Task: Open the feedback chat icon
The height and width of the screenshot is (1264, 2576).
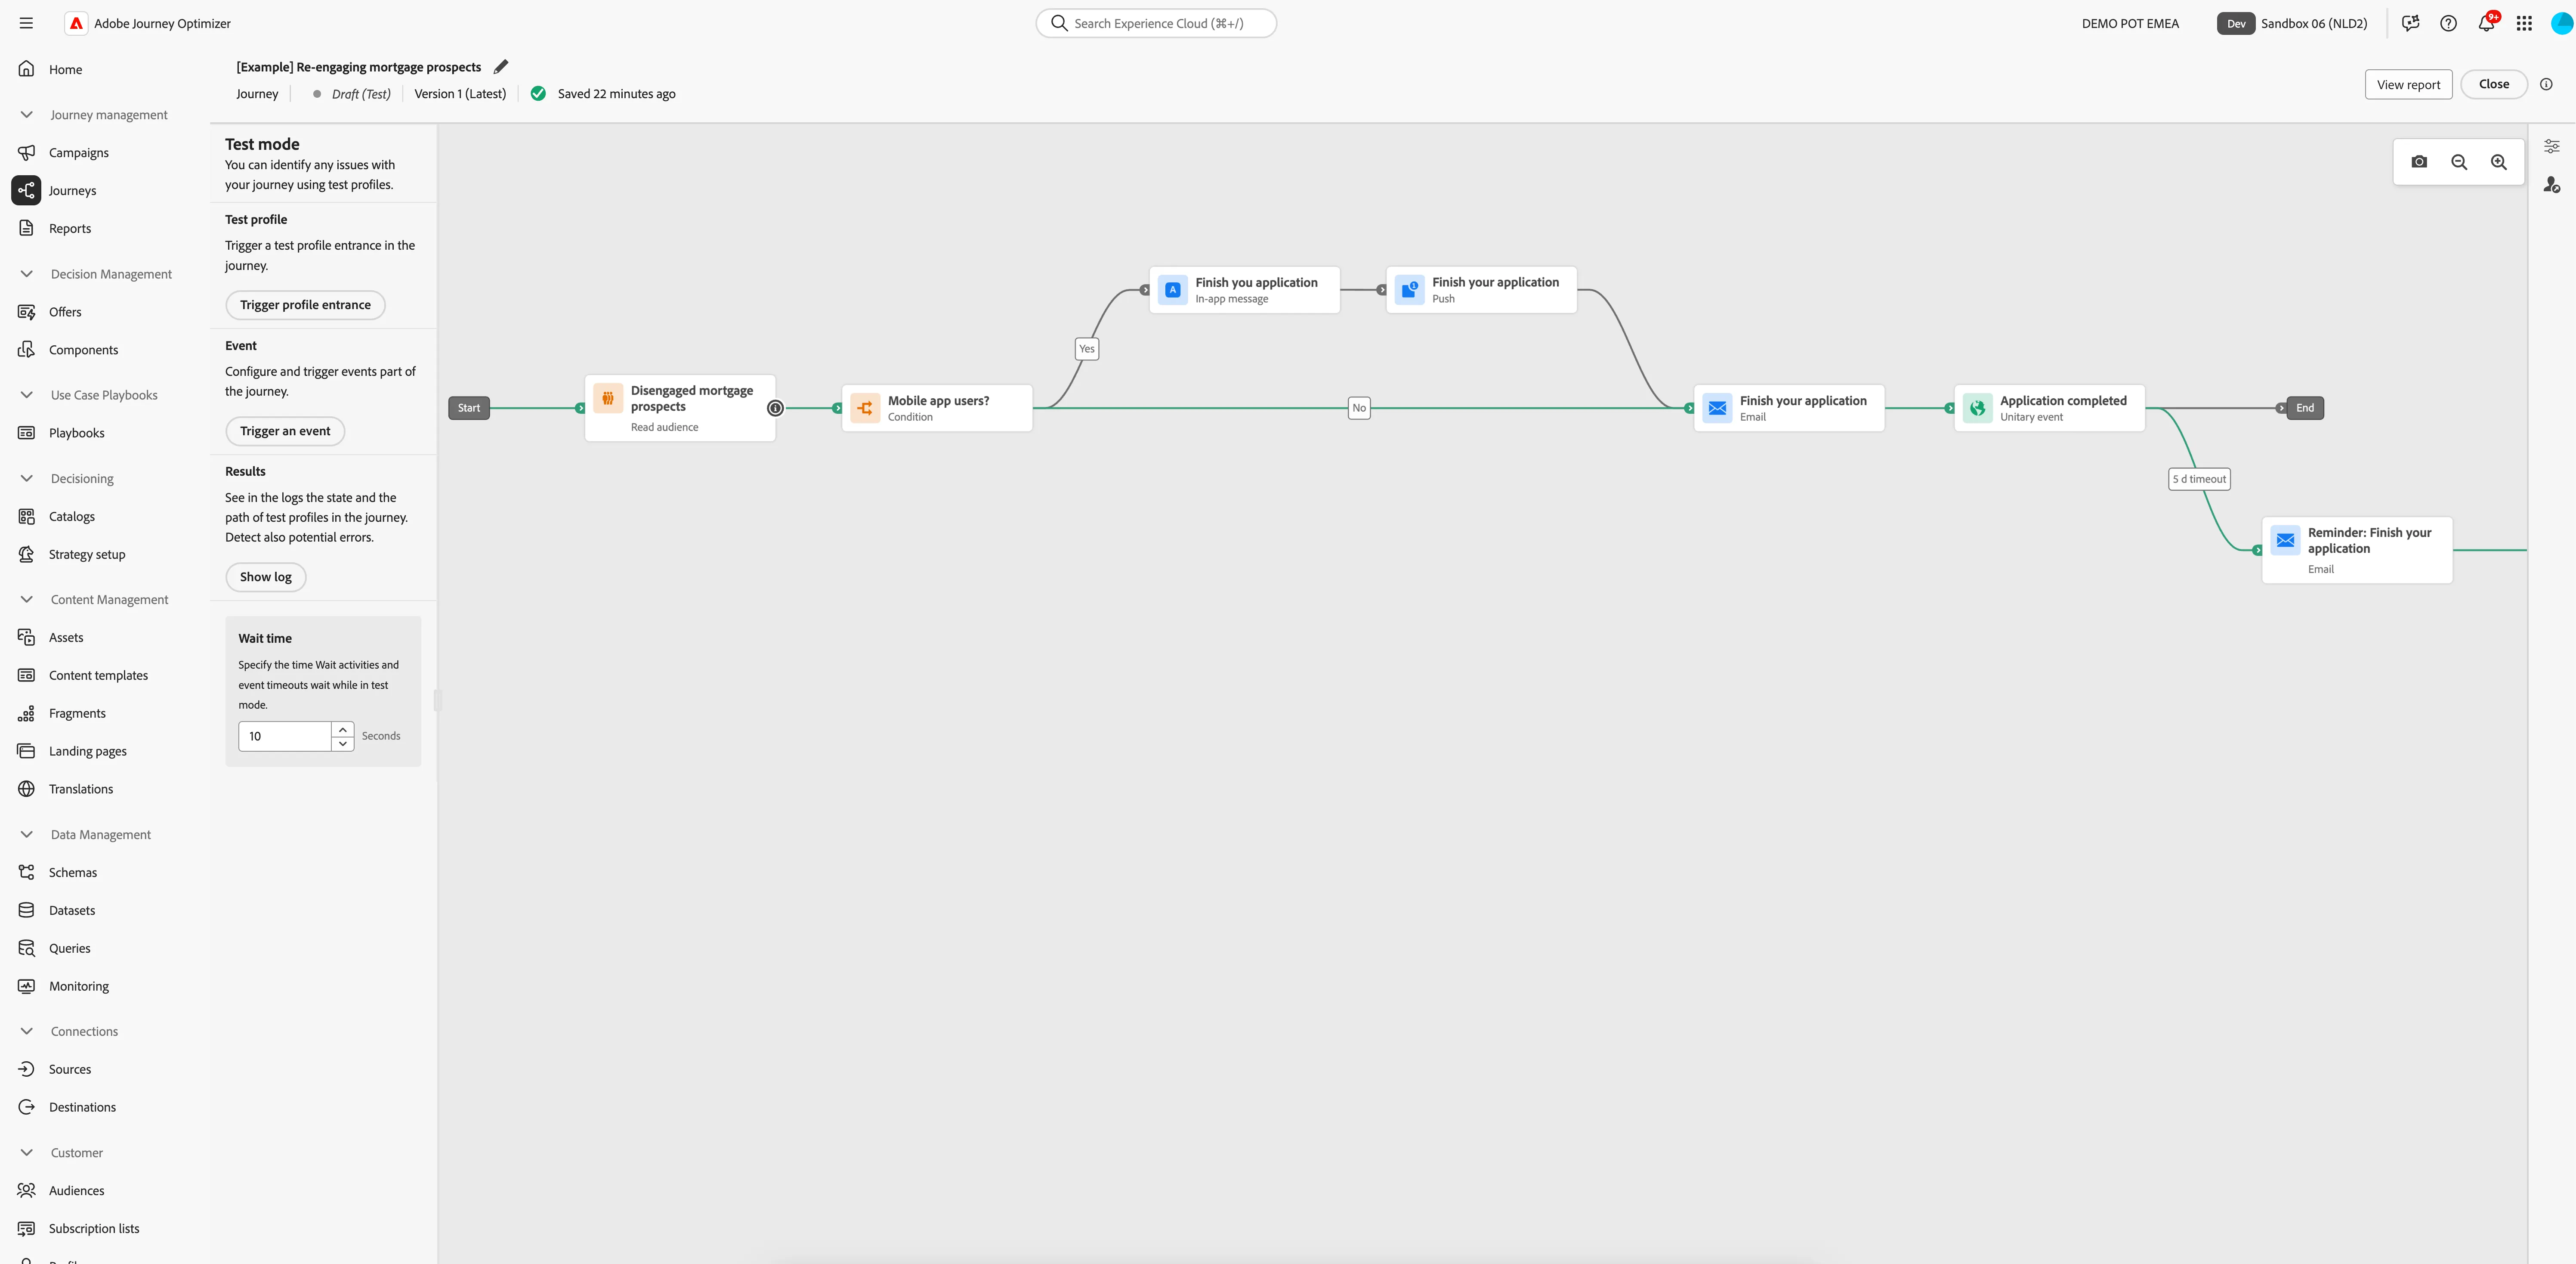Action: [x=2411, y=23]
